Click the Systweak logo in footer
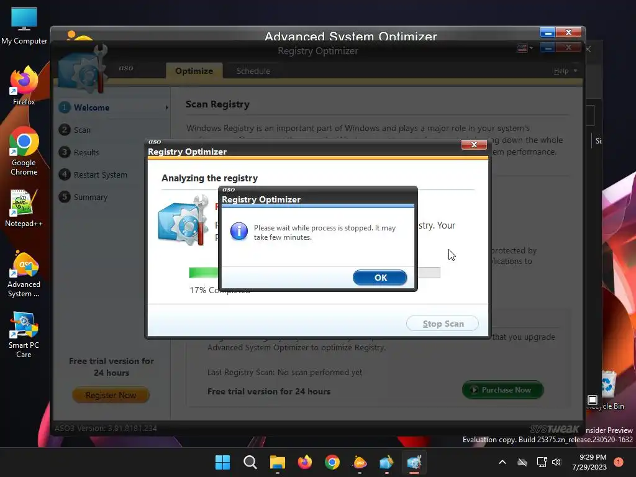The width and height of the screenshot is (636, 477). click(555, 429)
